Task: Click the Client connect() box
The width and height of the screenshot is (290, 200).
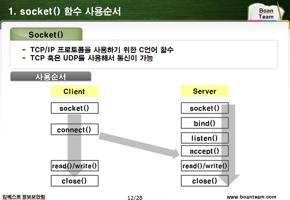Action: [x=74, y=130]
